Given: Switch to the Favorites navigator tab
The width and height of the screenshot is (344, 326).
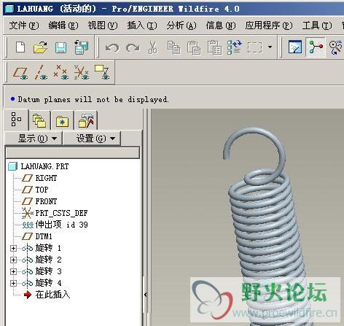Looking at the screenshot, I should click(x=62, y=120).
